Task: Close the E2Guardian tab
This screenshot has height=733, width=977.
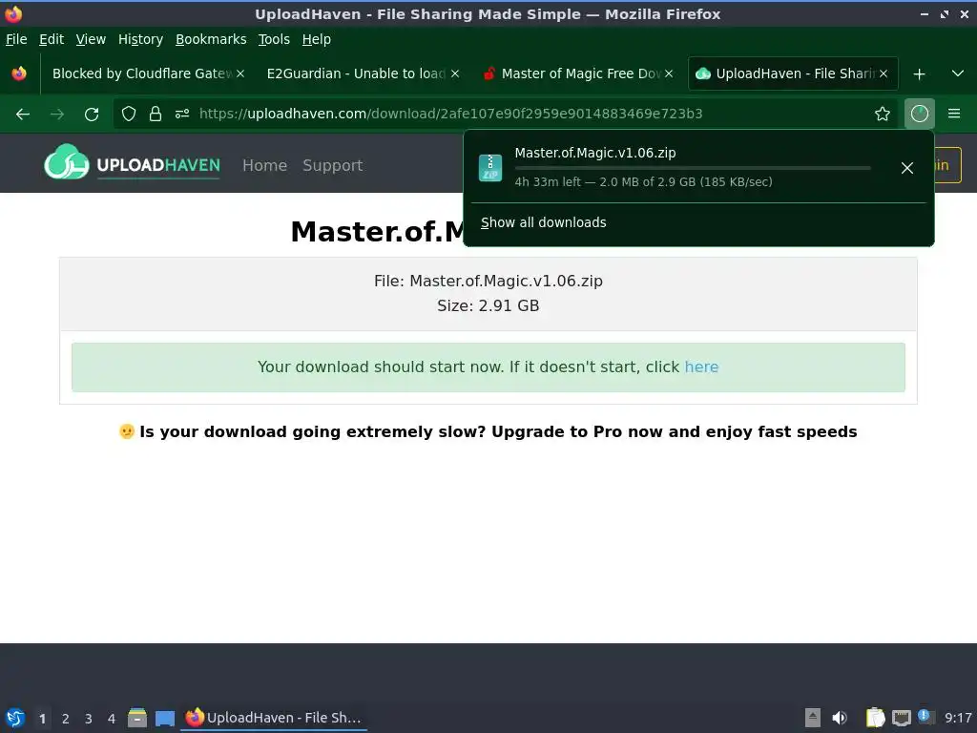Action: pyautogui.click(x=455, y=73)
